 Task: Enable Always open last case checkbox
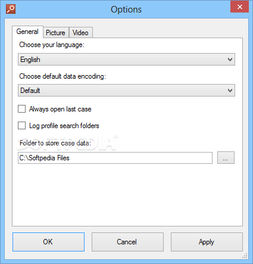tap(21, 109)
